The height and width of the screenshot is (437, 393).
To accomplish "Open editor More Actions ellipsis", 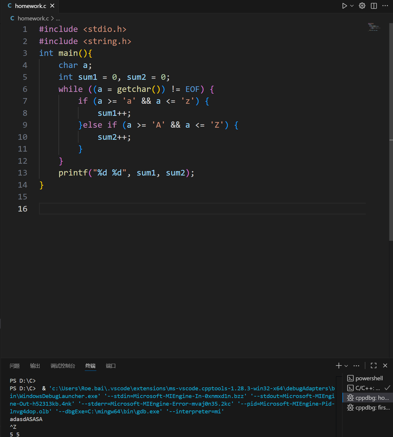I will pos(385,6).
